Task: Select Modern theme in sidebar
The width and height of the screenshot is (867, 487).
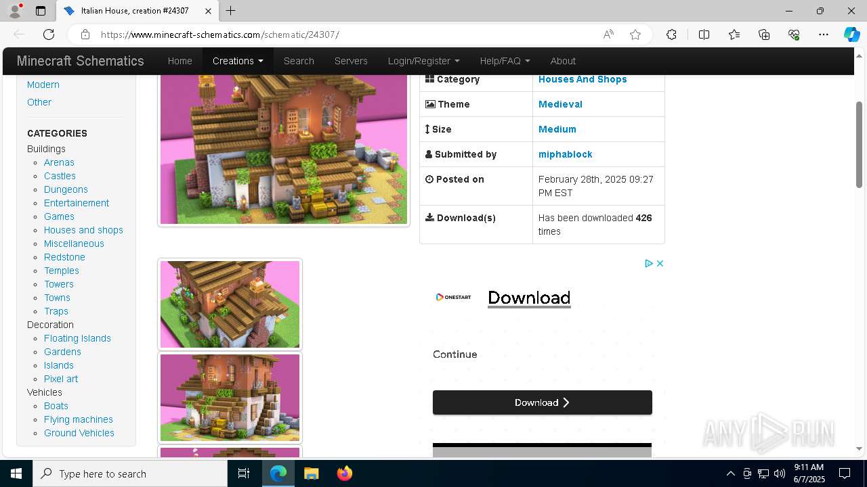Action: tap(43, 85)
